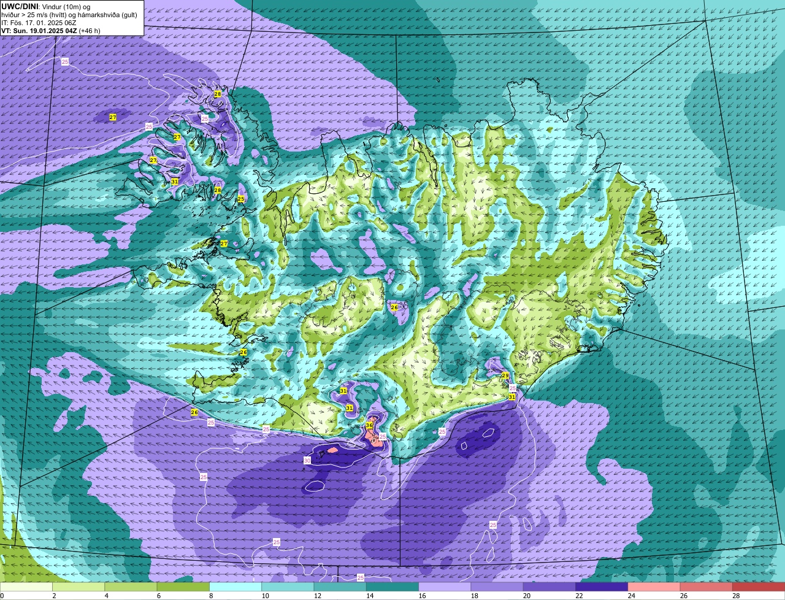The height and width of the screenshot is (600, 785).
Task: Point at the legend scale value 22
Action: pyautogui.click(x=579, y=596)
